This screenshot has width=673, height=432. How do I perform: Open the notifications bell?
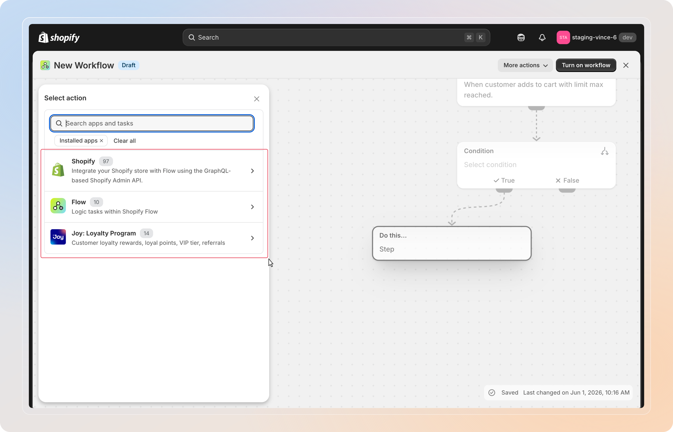(542, 37)
